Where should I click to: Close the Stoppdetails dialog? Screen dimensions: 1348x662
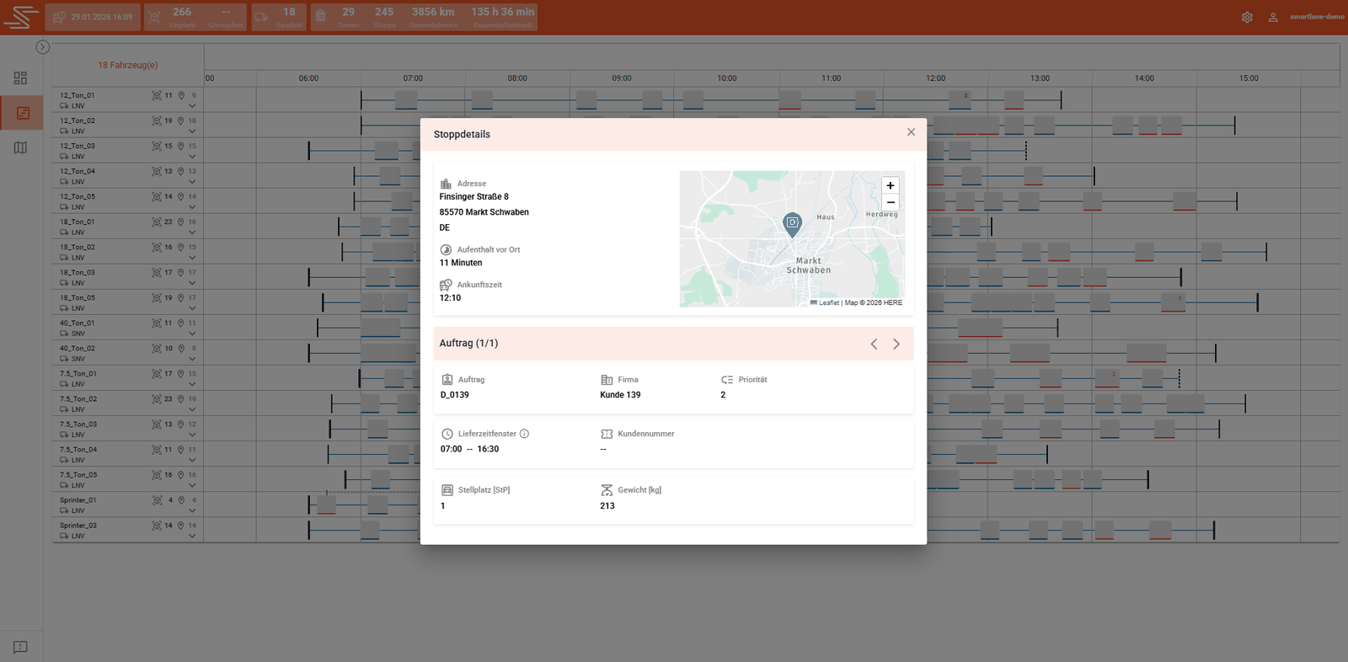pyautogui.click(x=911, y=132)
